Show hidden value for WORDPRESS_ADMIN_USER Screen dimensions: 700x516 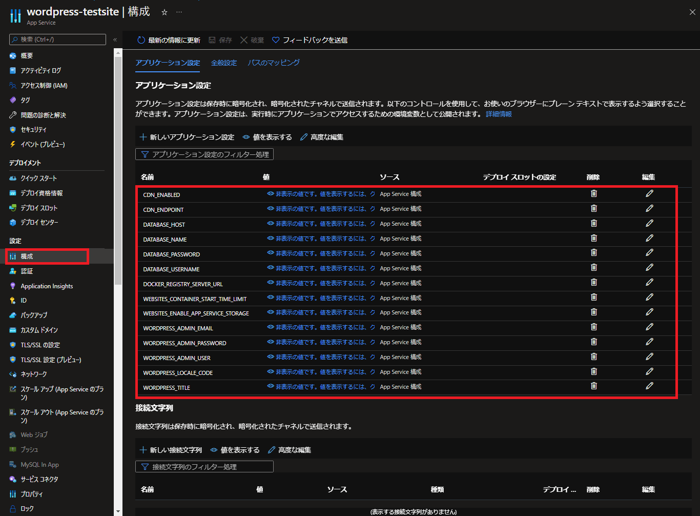[321, 358]
